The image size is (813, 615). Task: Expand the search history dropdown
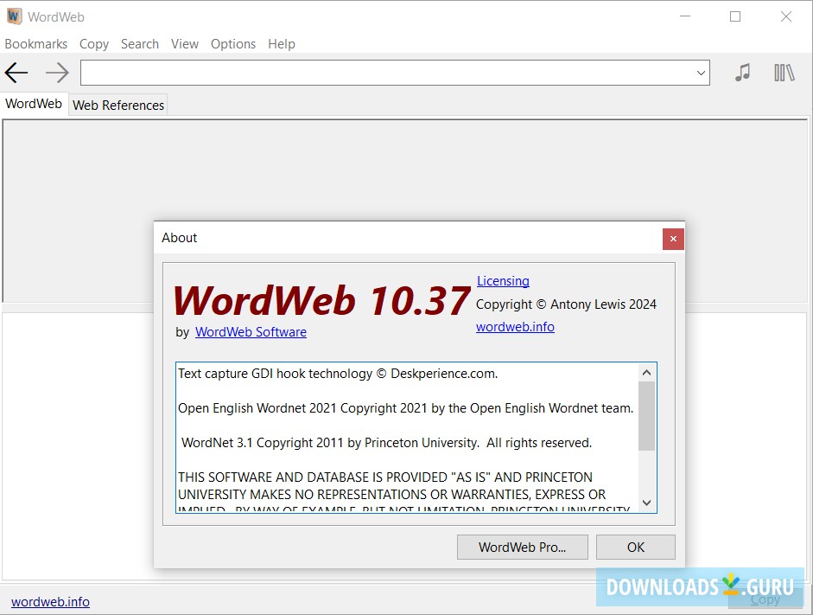pos(699,73)
